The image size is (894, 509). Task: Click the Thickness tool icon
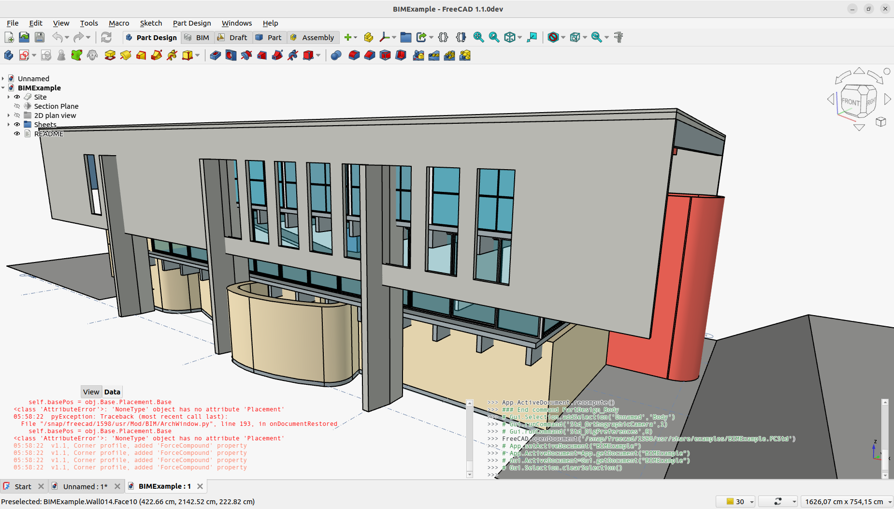(x=401, y=55)
